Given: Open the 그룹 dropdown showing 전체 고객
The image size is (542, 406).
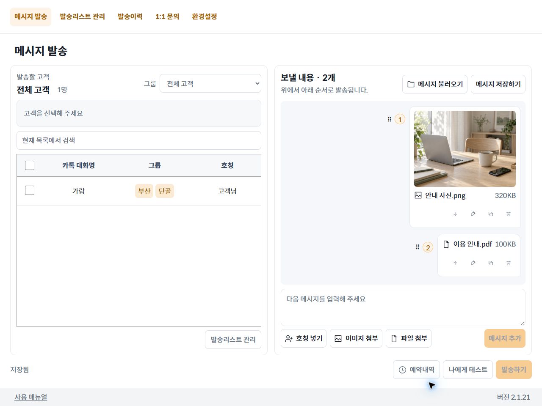Looking at the screenshot, I should pos(210,83).
